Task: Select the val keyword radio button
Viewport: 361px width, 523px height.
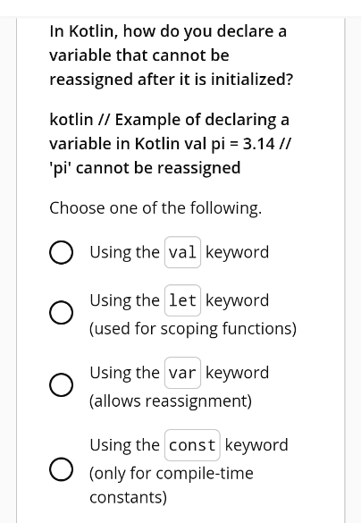Action: coord(62,252)
